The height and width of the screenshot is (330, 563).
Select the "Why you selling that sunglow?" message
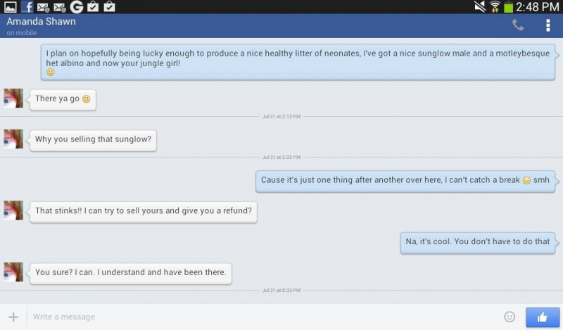pos(93,140)
